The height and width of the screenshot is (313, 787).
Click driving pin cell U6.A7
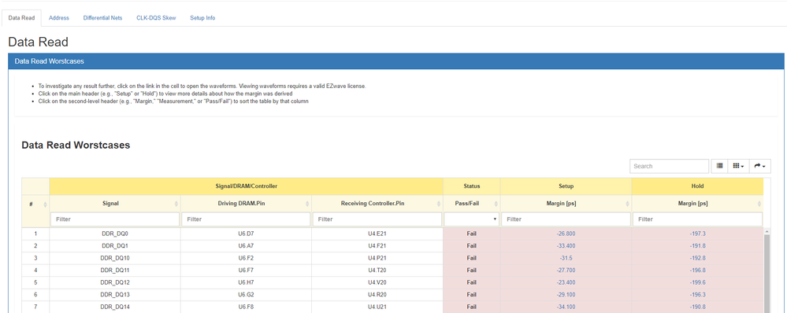[x=246, y=246]
